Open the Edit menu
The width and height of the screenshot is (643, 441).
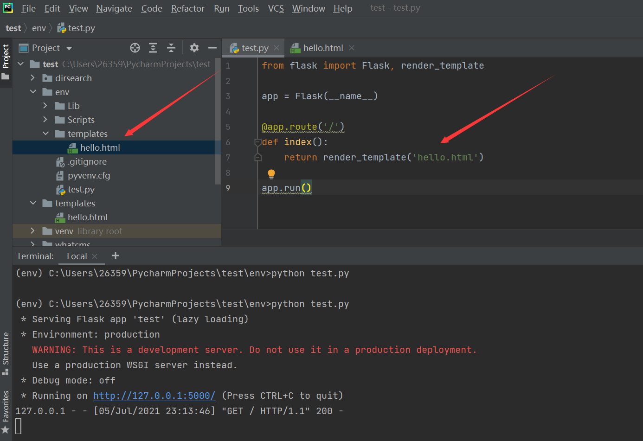click(52, 8)
